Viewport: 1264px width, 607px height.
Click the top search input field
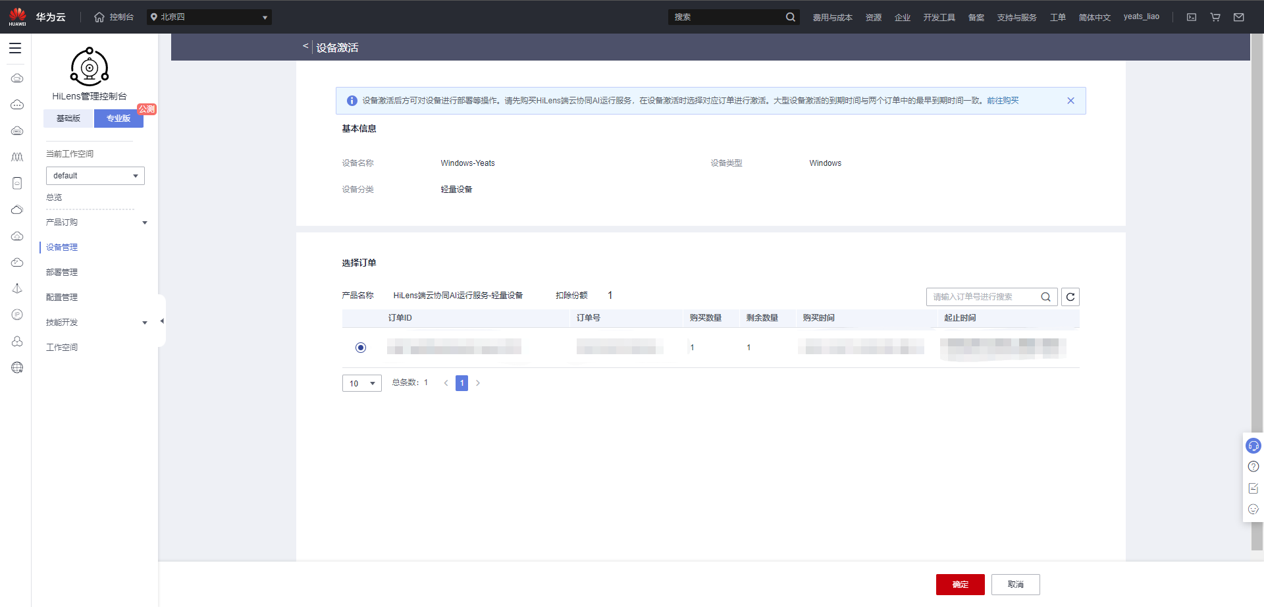tap(725, 17)
